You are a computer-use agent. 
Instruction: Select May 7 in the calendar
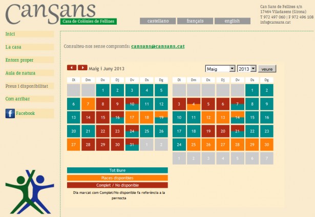click(88, 104)
